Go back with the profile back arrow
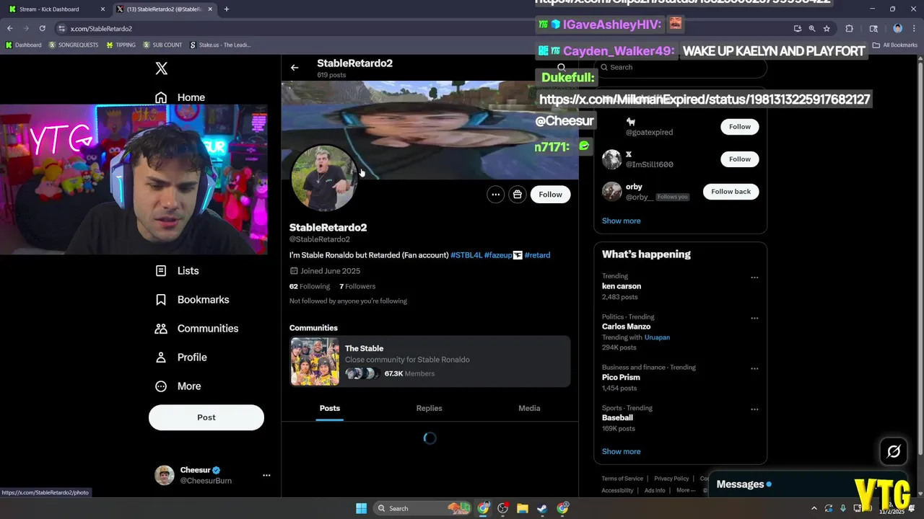This screenshot has height=519, width=924. point(295,68)
